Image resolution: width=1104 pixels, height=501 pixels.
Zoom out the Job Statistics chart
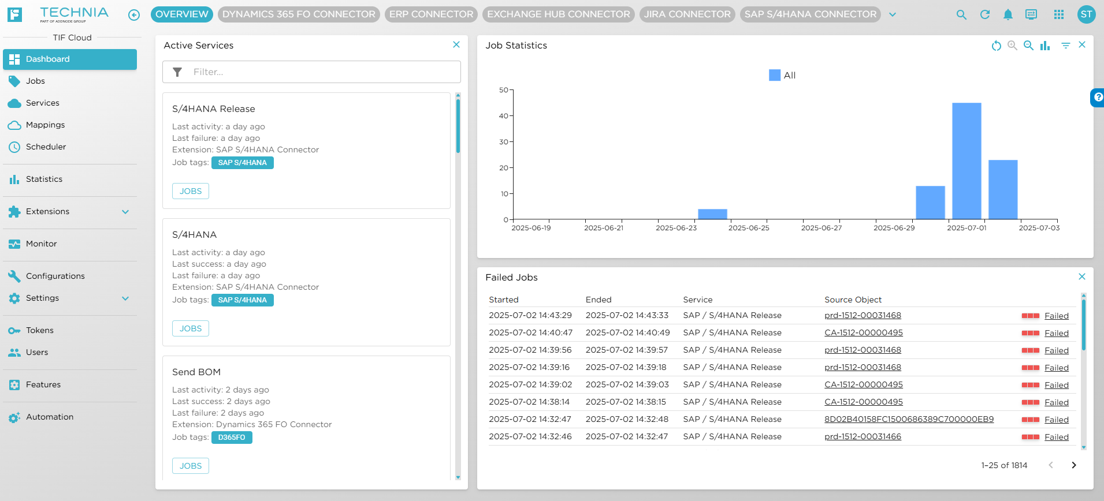(x=1028, y=46)
